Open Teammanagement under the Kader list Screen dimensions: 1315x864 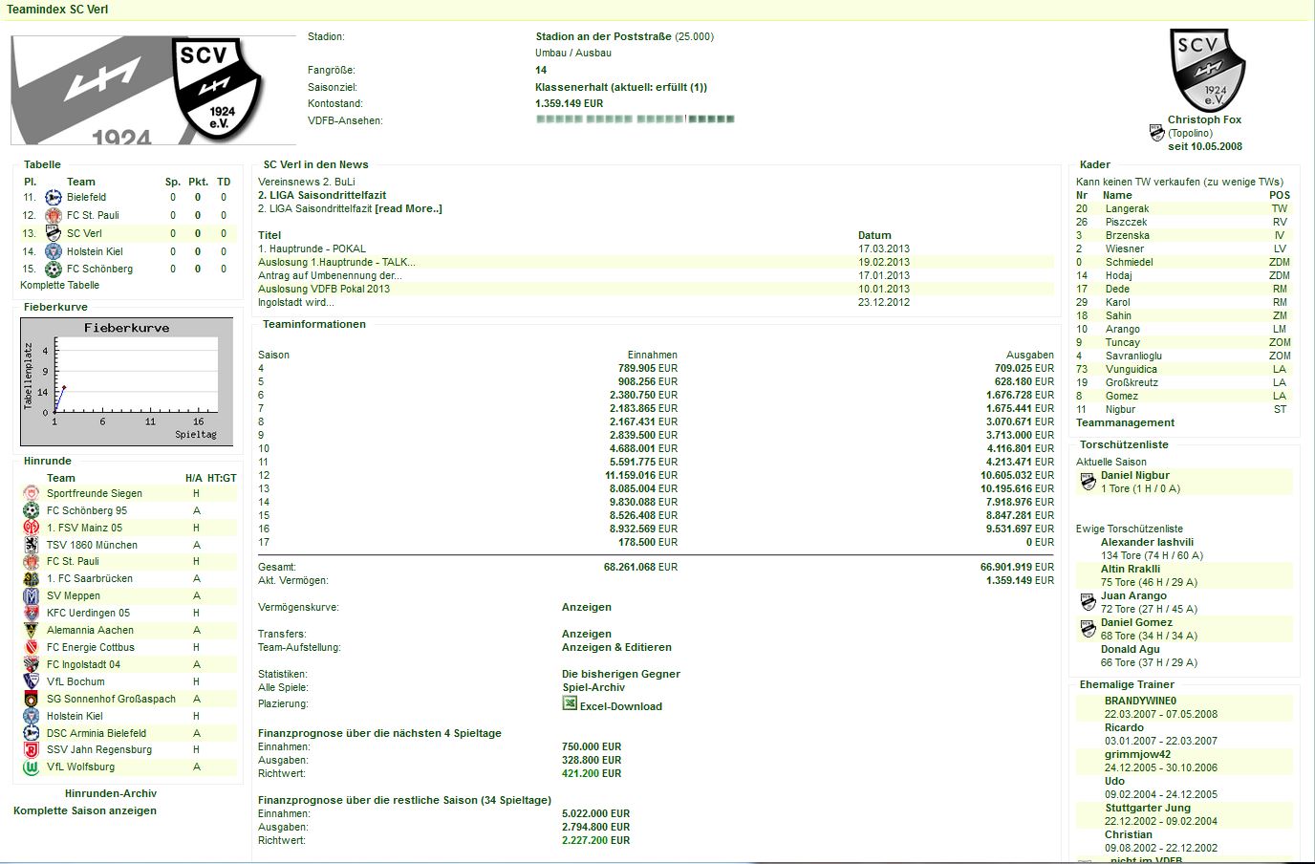tap(1126, 423)
